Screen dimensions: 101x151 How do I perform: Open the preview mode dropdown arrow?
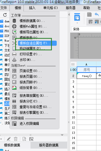[77, 23]
